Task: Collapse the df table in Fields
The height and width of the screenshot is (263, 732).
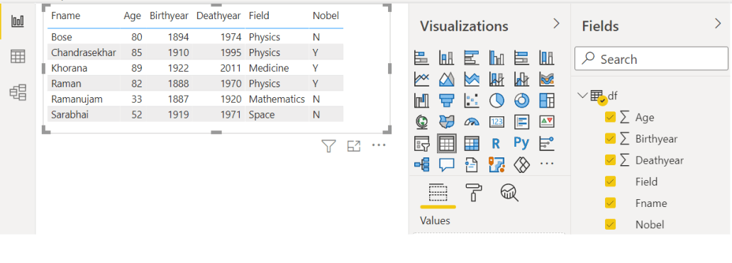Action: [582, 95]
